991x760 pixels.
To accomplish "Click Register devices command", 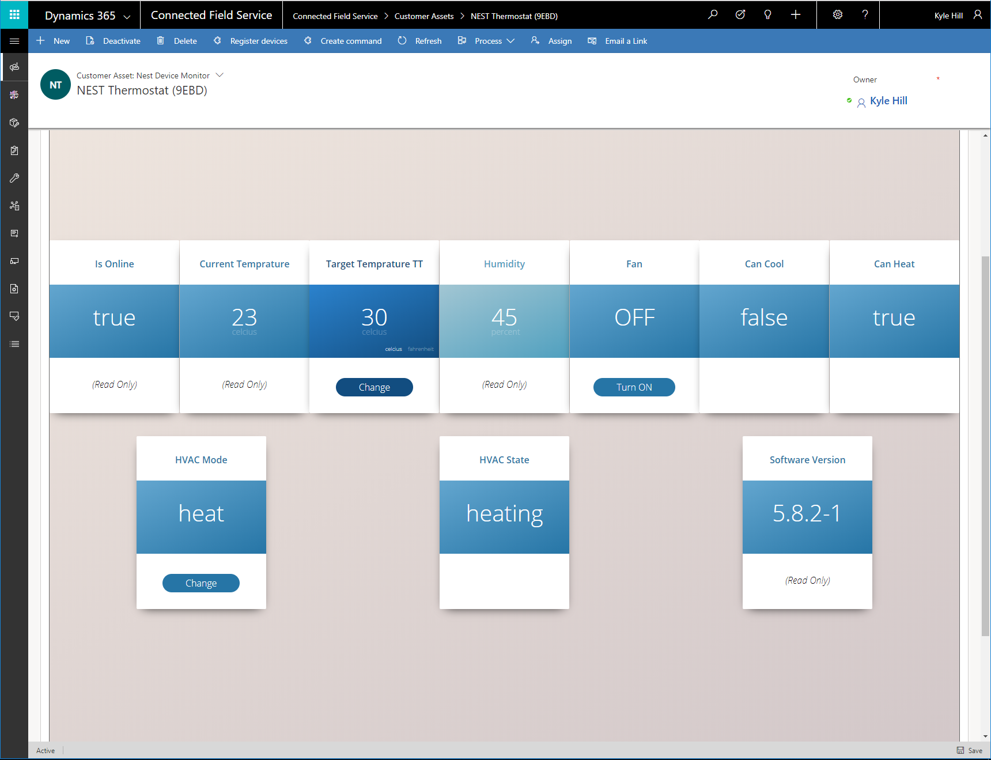I will pyautogui.click(x=250, y=41).
